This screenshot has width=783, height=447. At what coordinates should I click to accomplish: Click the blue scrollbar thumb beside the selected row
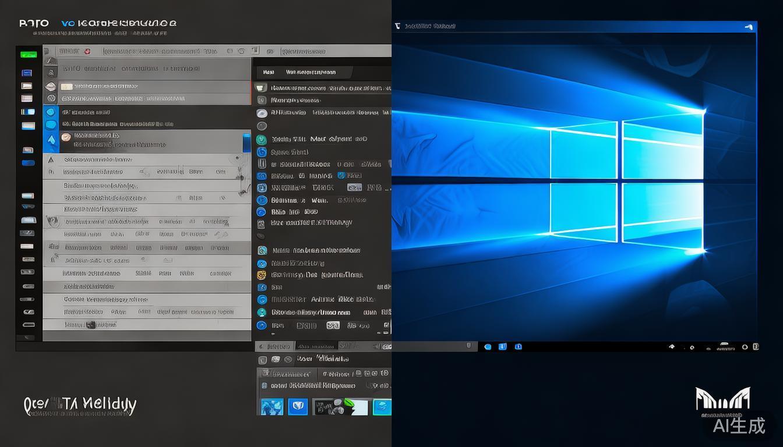(246, 143)
